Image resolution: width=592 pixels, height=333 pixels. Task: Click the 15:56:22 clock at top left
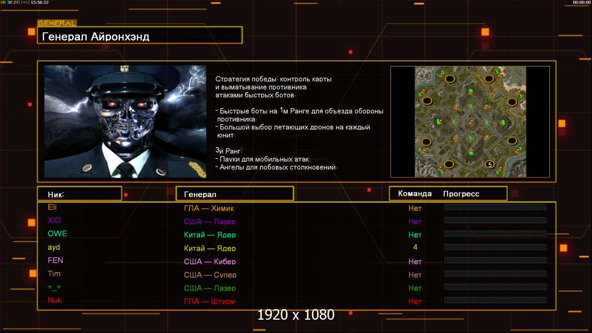point(39,3)
